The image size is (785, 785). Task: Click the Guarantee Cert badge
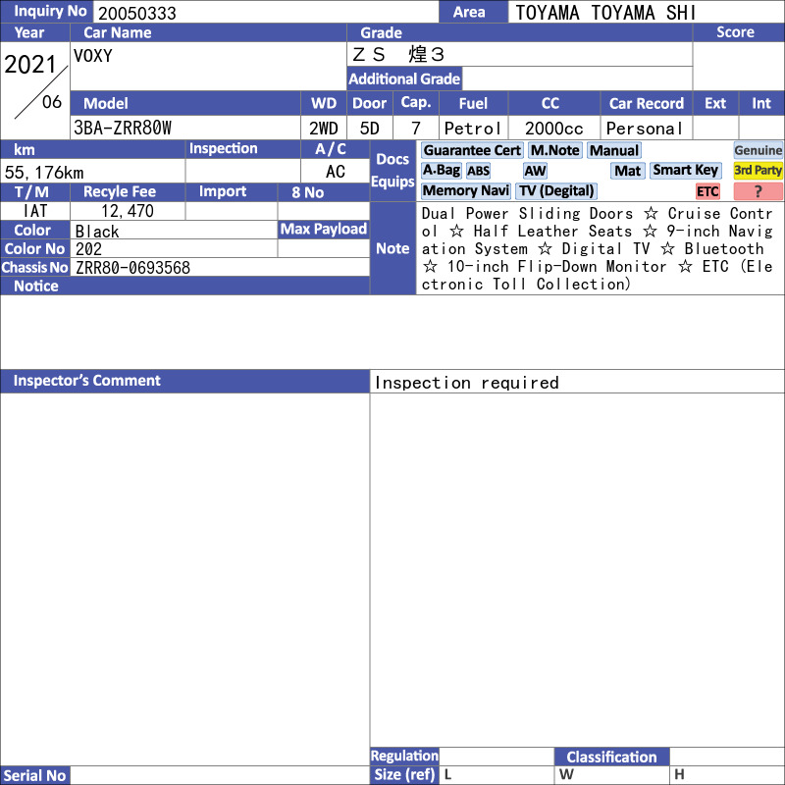point(472,151)
